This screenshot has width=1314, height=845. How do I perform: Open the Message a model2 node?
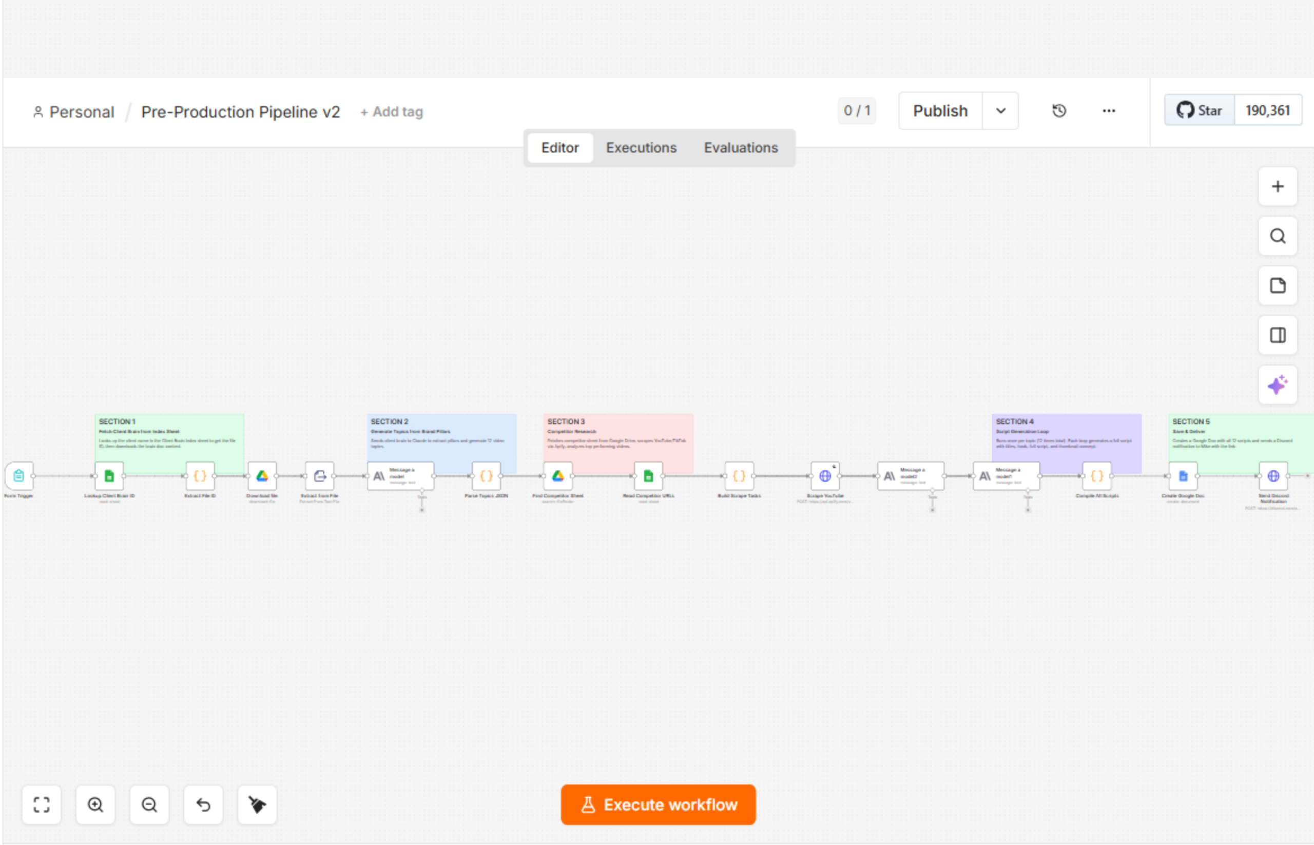click(x=911, y=476)
